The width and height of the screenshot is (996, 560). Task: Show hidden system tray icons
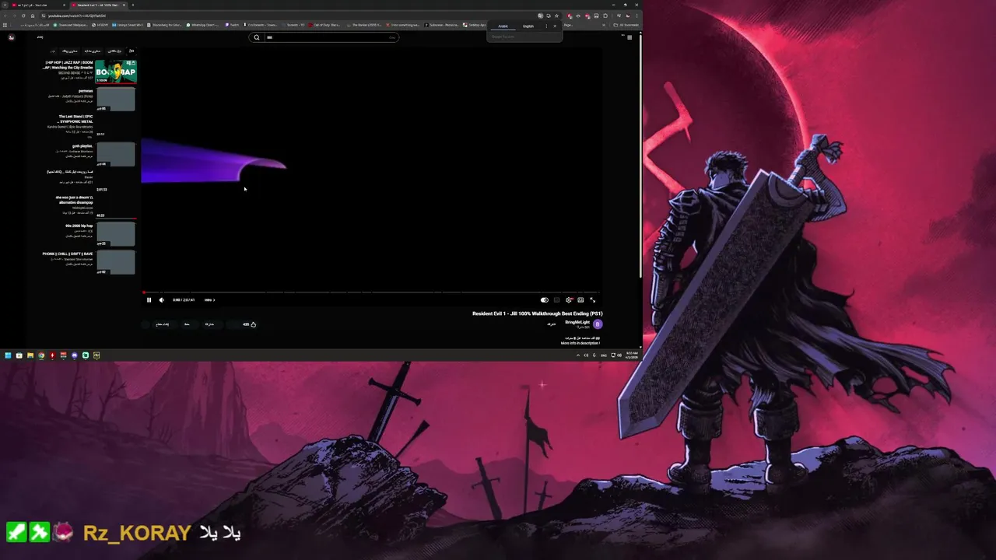pos(577,355)
